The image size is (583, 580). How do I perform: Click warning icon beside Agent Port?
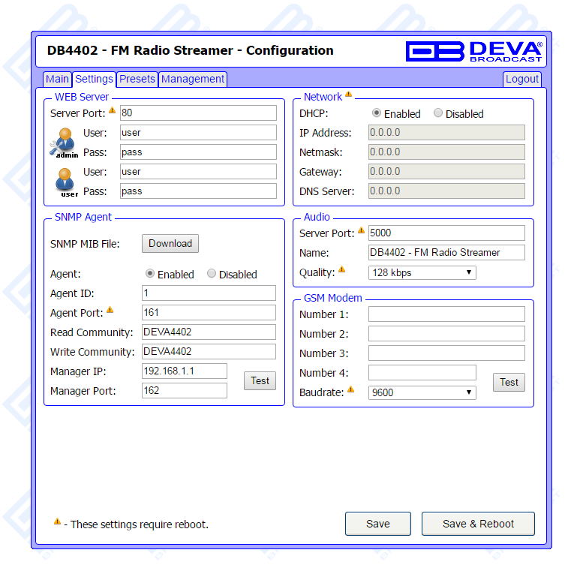coord(110,311)
